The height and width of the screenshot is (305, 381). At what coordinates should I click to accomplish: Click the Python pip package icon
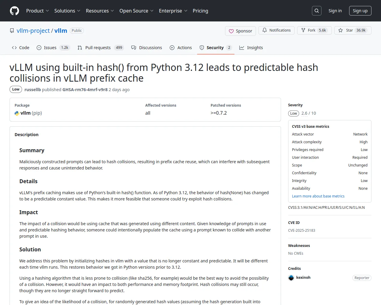coord(17,113)
